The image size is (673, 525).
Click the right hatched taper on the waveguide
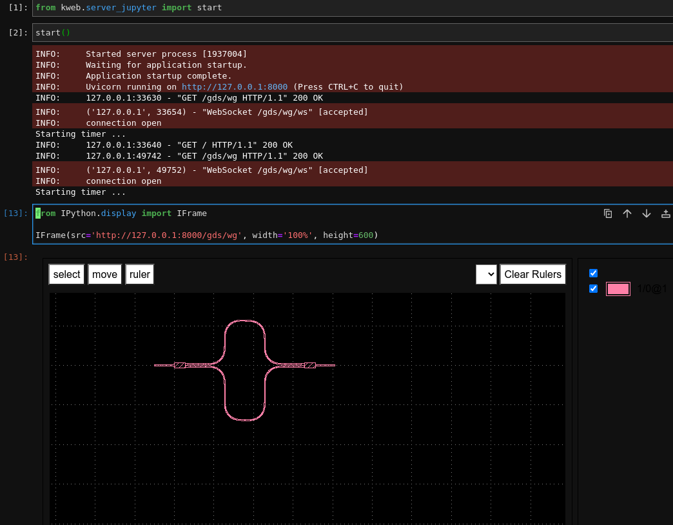pyautogui.click(x=310, y=365)
